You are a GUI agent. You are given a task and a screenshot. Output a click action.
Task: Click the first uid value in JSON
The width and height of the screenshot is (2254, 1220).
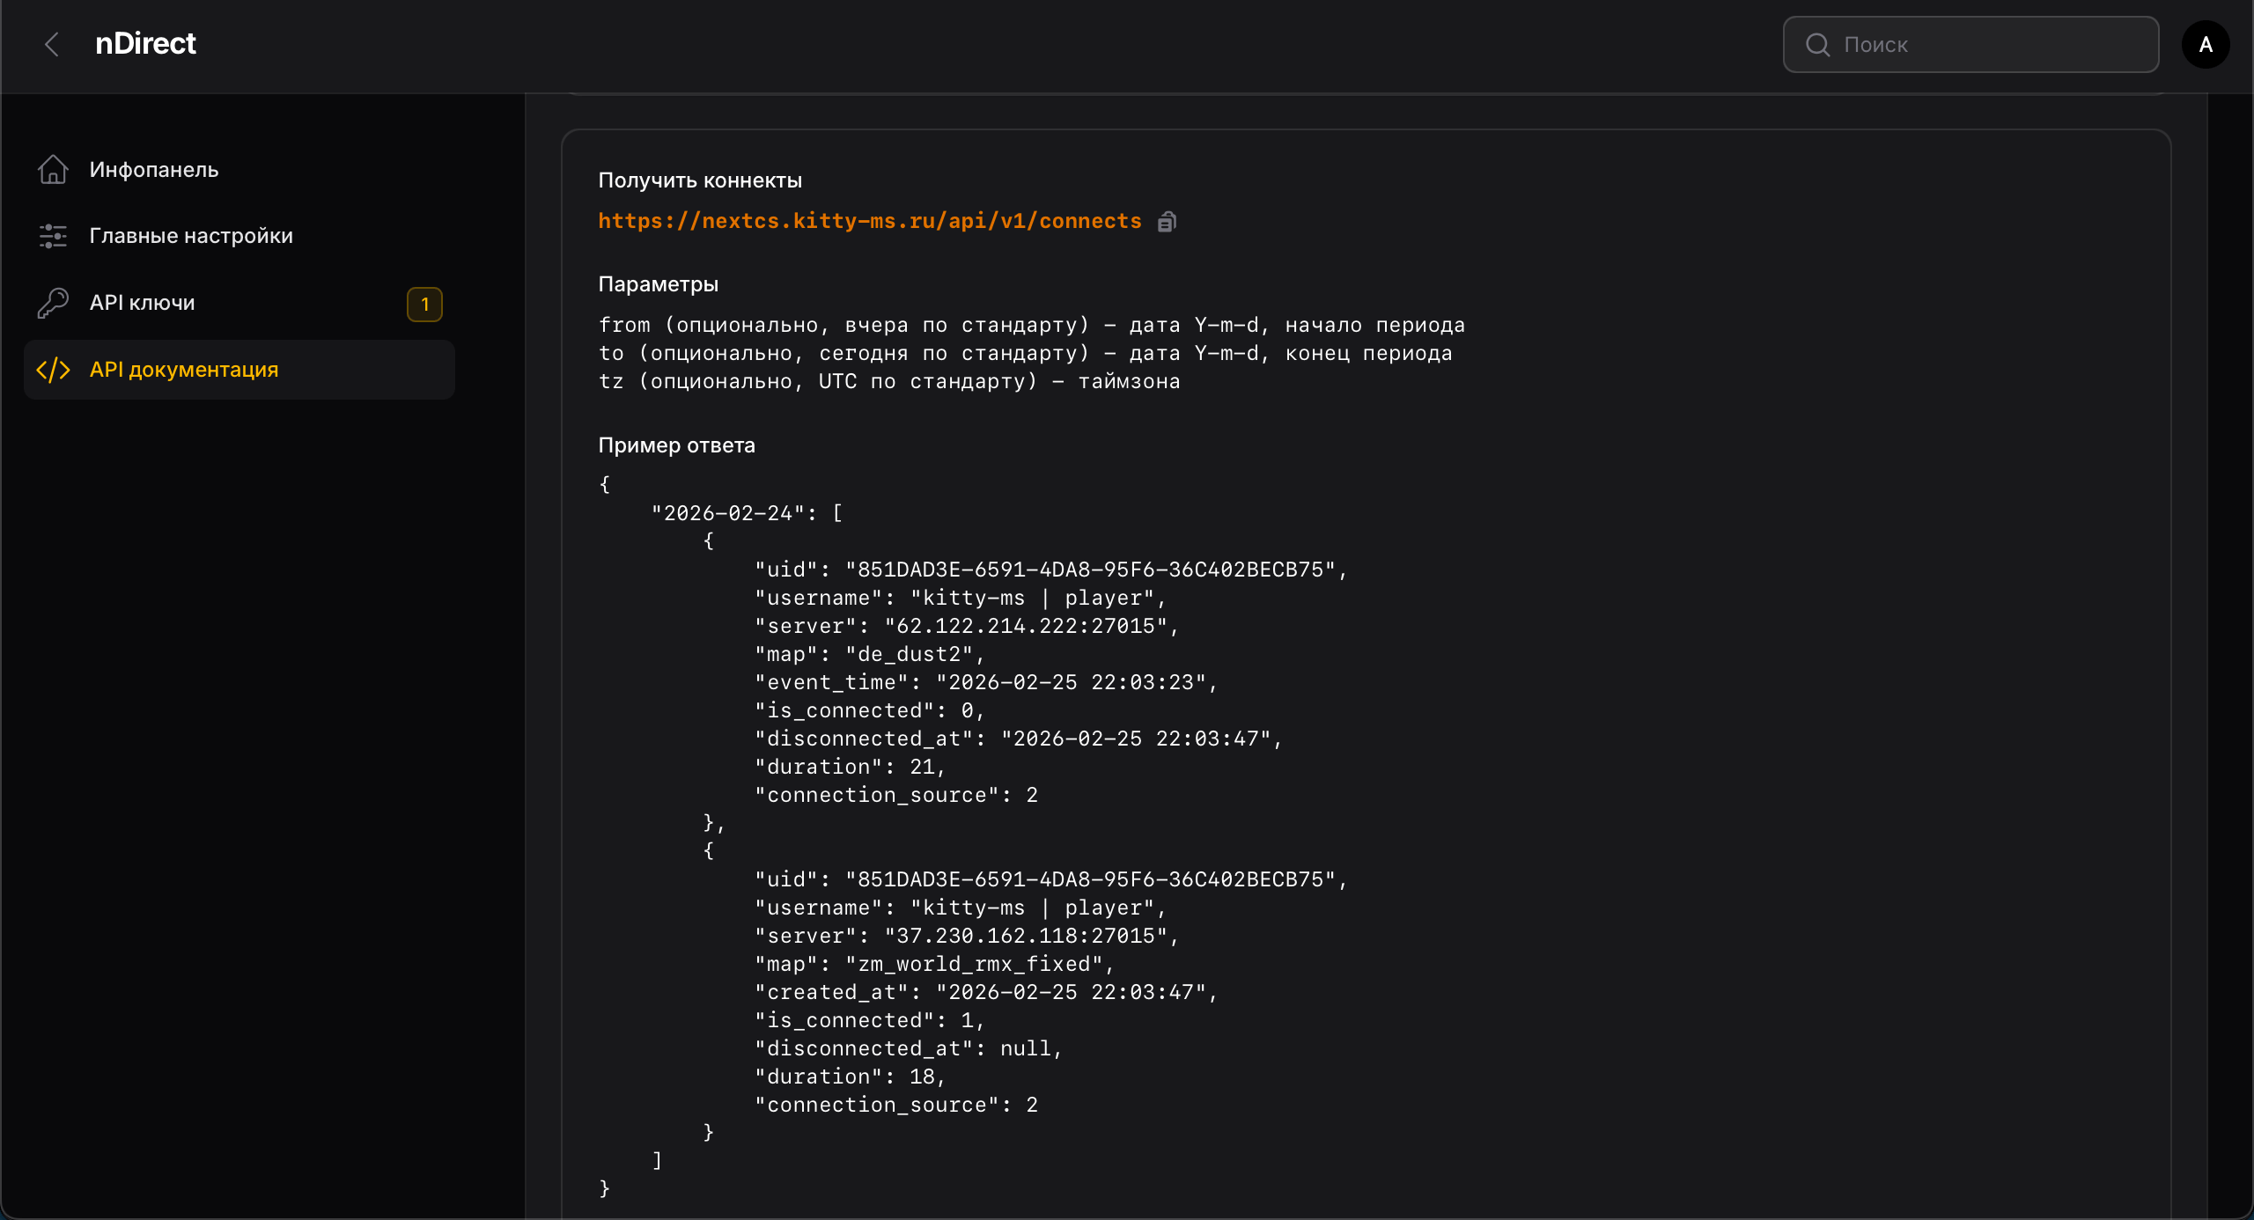[x=1090, y=570]
